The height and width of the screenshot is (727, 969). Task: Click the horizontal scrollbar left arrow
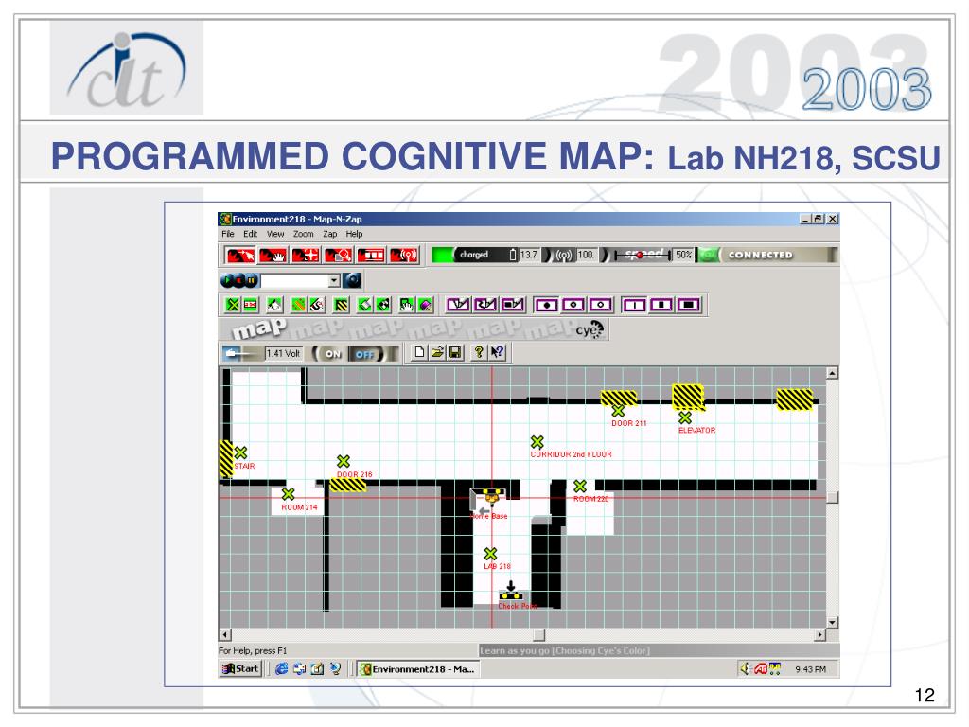(225, 635)
